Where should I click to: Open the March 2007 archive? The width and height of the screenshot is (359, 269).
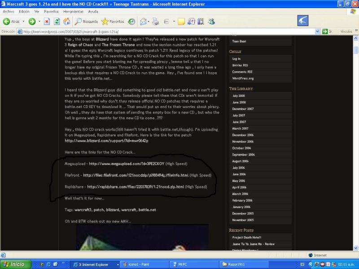(240, 129)
